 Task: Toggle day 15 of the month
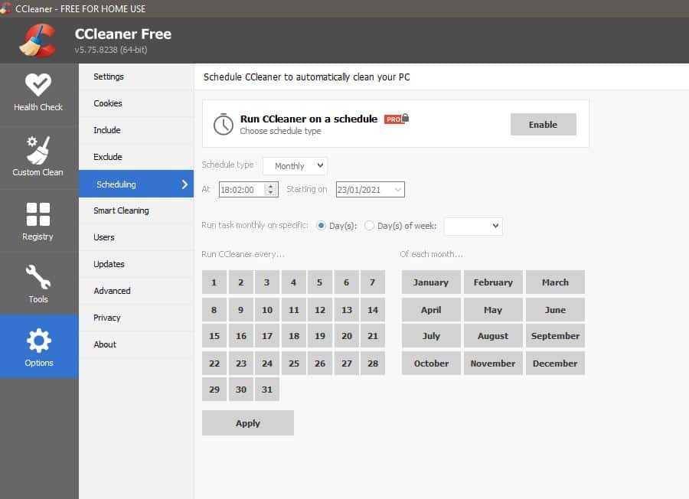click(x=214, y=336)
